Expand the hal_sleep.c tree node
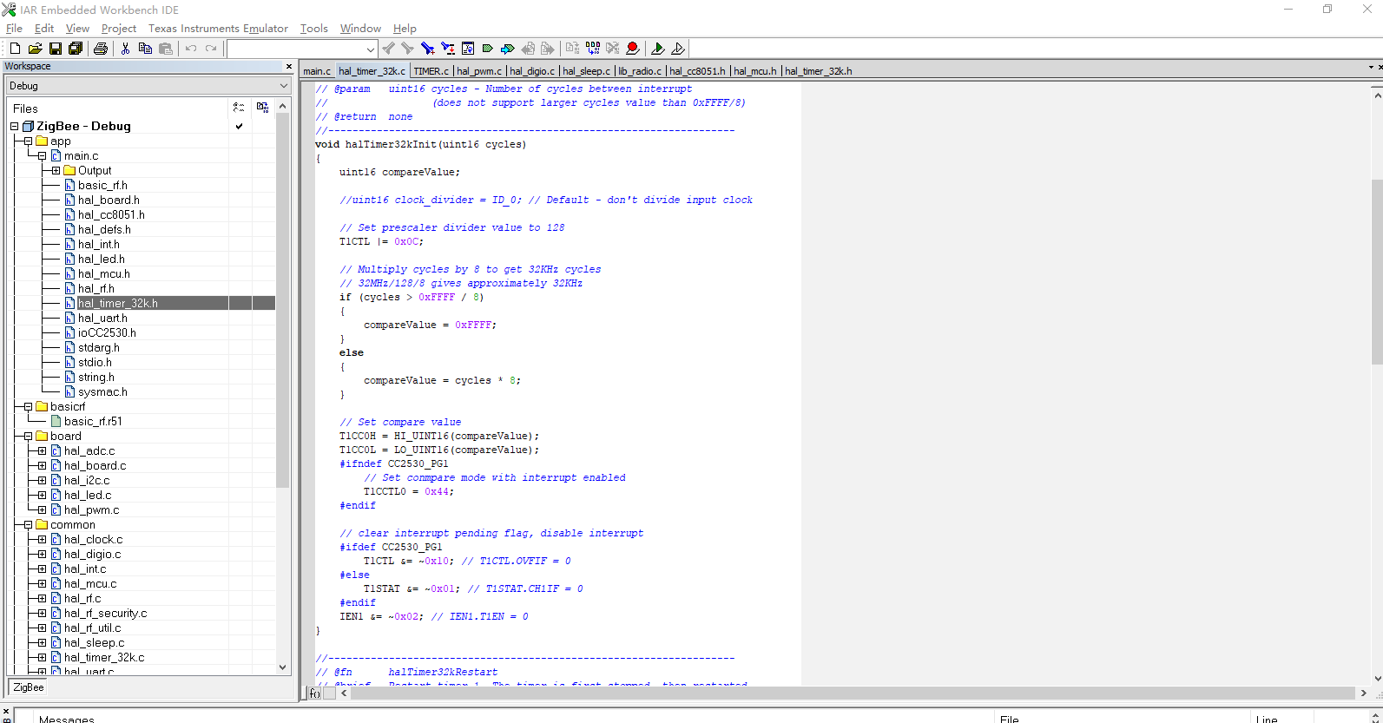This screenshot has width=1383, height=723. [42, 642]
